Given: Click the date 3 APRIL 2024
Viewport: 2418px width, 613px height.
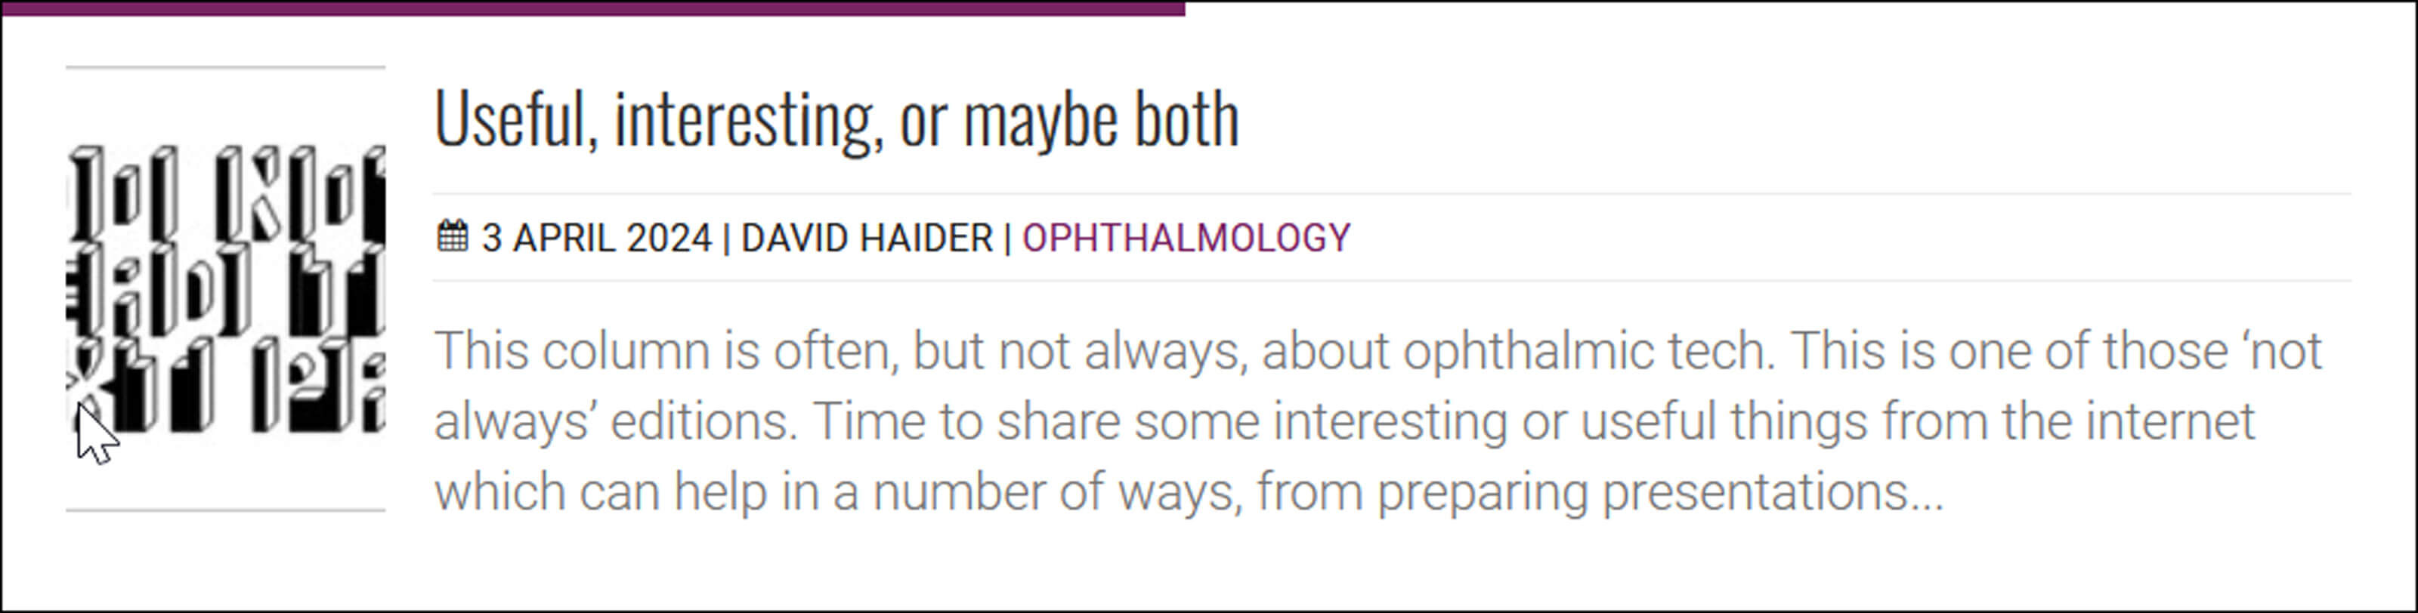Looking at the screenshot, I should pos(596,238).
